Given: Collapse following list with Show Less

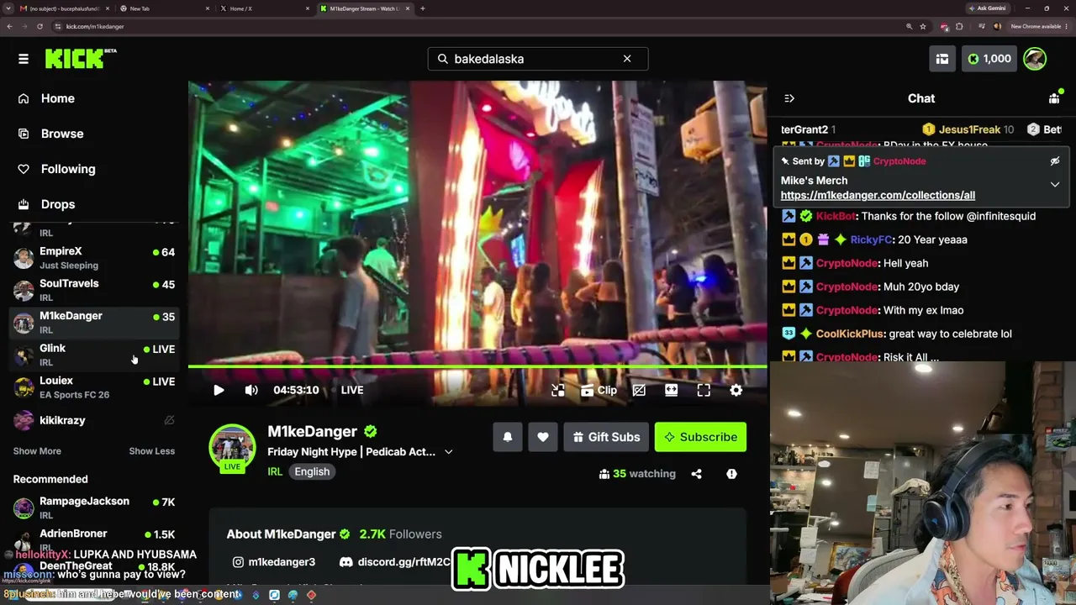Looking at the screenshot, I should click(152, 451).
